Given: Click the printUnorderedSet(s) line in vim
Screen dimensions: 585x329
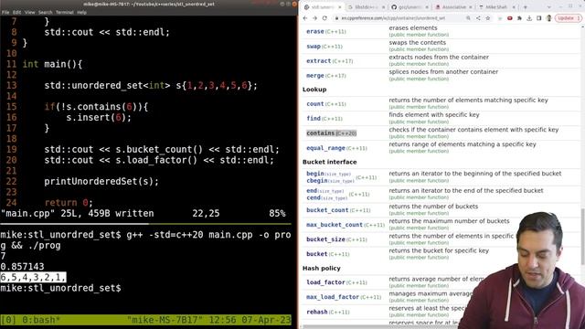Looking at the screenshot, I should [101, 181].
